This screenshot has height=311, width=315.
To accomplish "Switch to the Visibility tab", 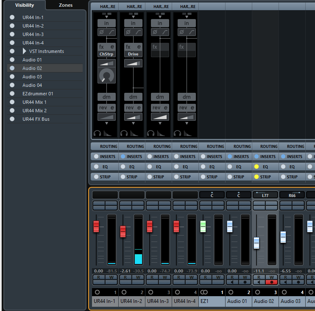I will 25,5.
